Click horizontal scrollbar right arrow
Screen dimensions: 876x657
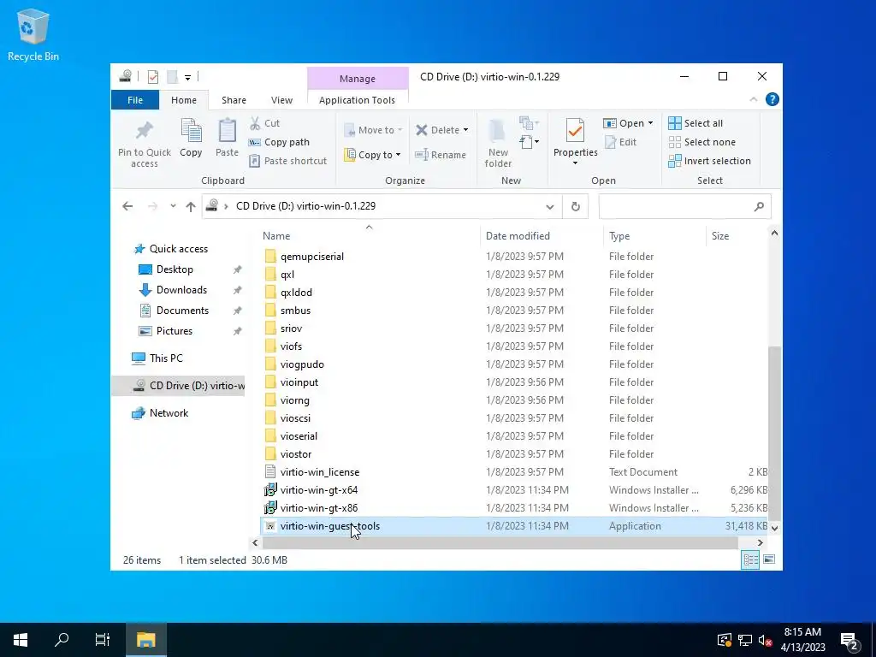tap(760, 542)
